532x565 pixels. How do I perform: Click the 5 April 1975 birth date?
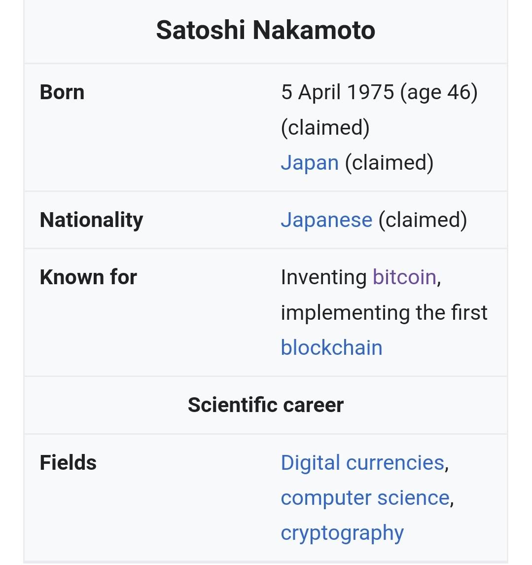click(337, 92)
